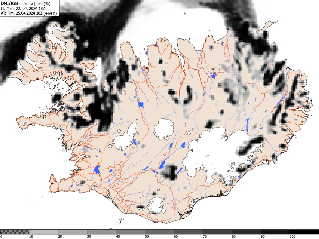Click the legend label '40'
319x239 pixels.
tap(118, 236)
